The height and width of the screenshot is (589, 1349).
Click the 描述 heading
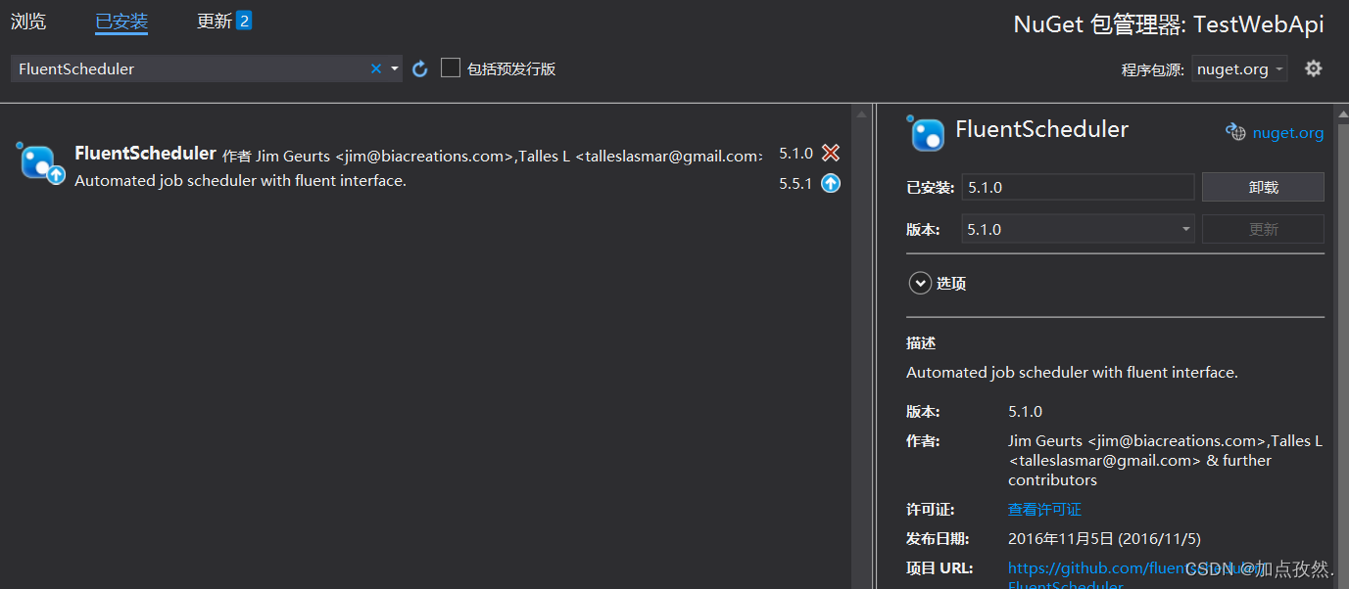[921, 343]
